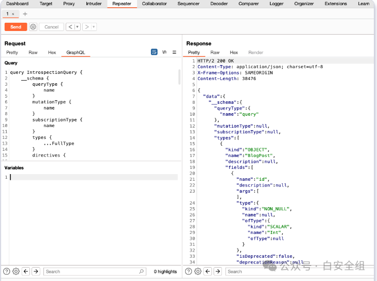
Task: Open history dropdown beside forward arrow
Action: click(x=94, y=27)
